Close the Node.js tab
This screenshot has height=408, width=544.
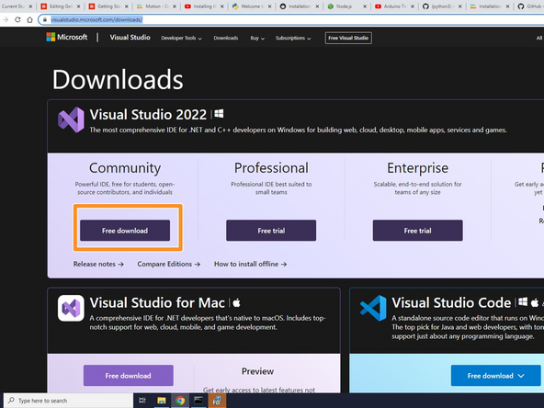tap(365, 6)
